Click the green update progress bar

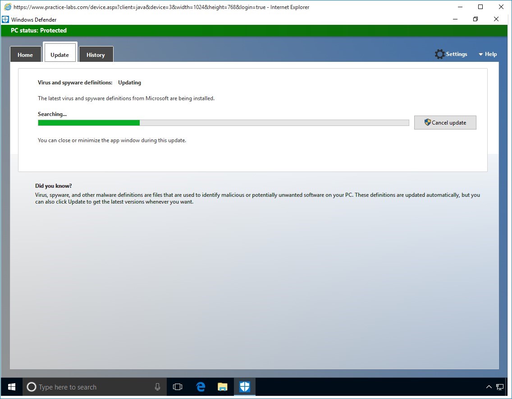coord(224,123)
